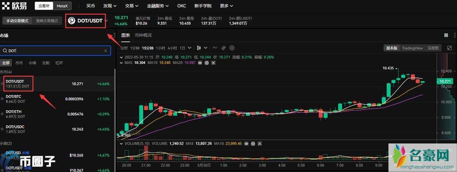Collapse the OHLC date info row
This screenshot has width=457, height=172.
point(122,57)
